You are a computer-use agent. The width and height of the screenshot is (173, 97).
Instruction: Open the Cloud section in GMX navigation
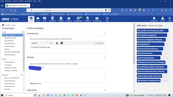(x=38, y=19)
